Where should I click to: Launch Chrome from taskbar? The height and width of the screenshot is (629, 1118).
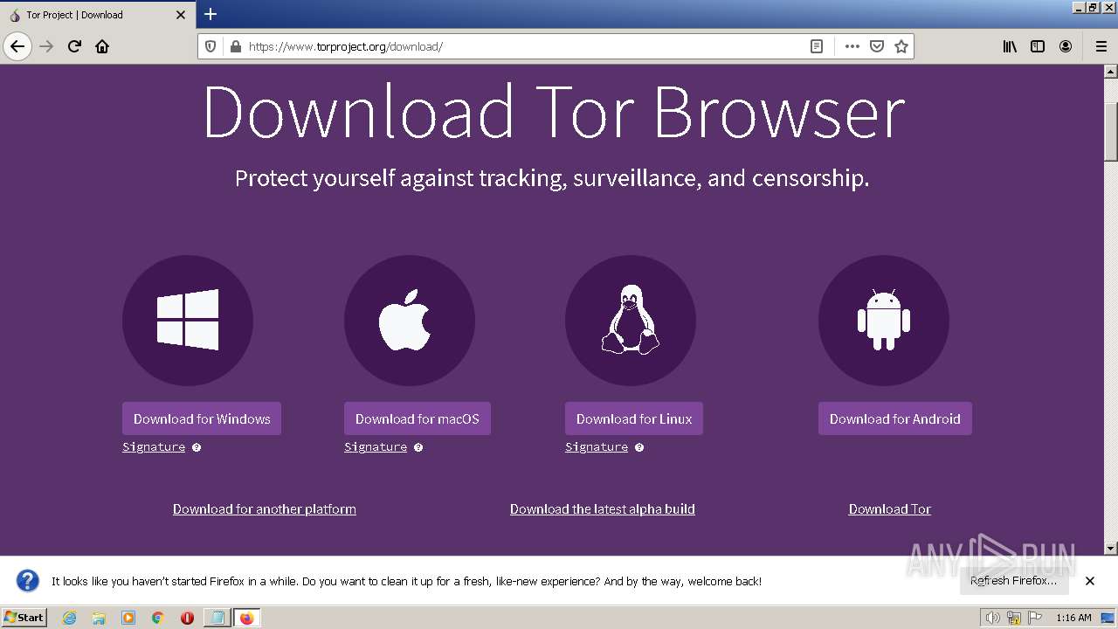click(x=158, y=618)
